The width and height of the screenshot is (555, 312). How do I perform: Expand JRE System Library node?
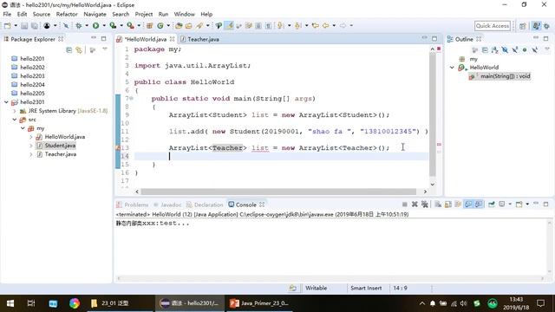pos(15,111)
